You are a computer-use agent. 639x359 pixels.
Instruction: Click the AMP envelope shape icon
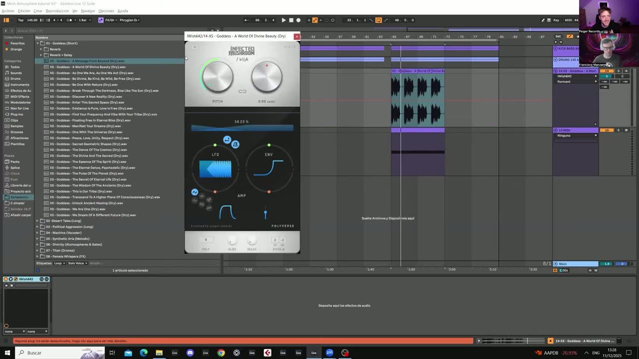[227, 212]
